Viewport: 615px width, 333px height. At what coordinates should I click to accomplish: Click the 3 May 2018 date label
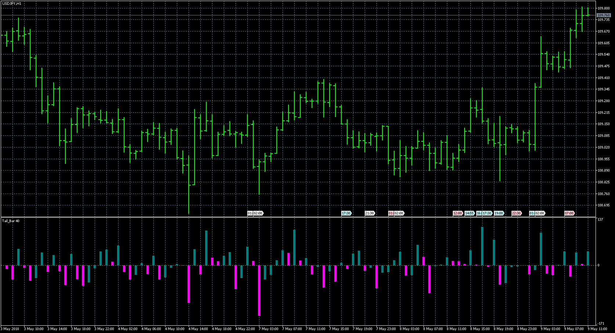[11, 329]
